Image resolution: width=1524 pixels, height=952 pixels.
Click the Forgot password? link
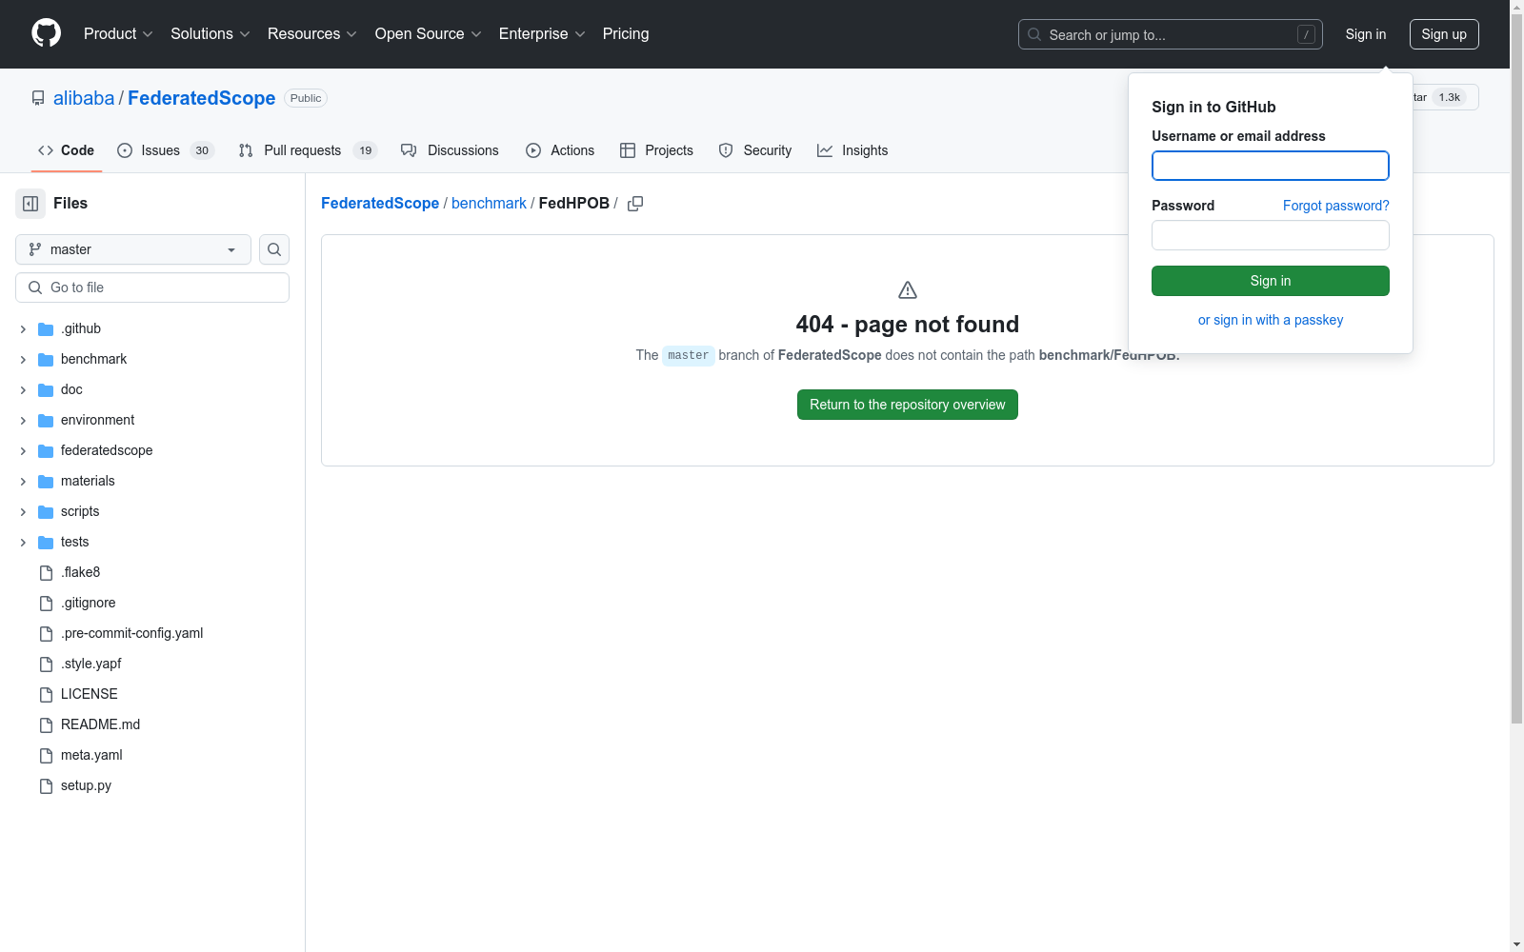[1335, 206]
